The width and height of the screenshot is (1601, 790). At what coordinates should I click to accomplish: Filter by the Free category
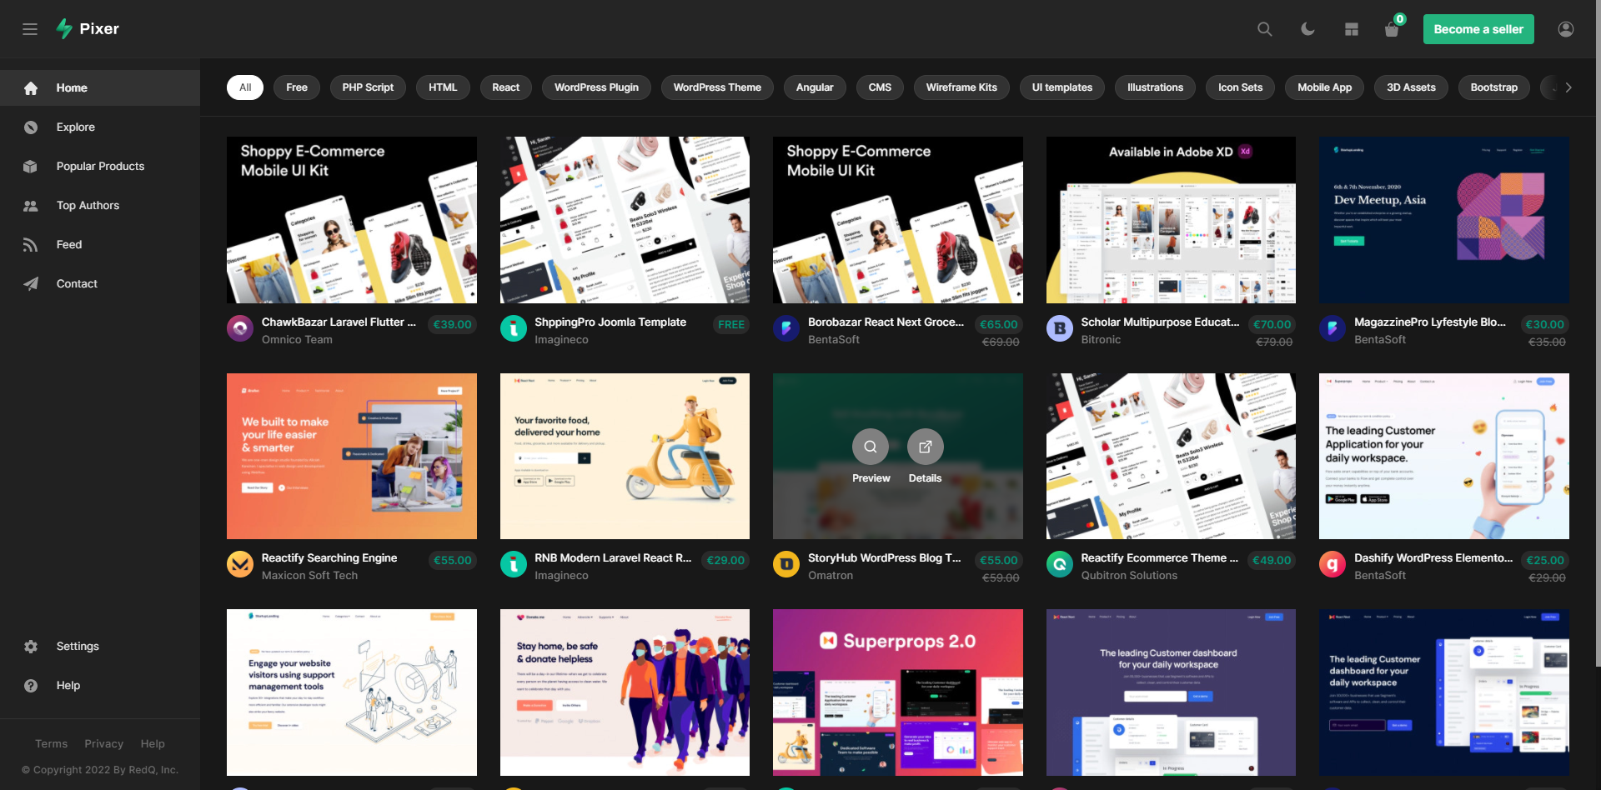[297, 87]
